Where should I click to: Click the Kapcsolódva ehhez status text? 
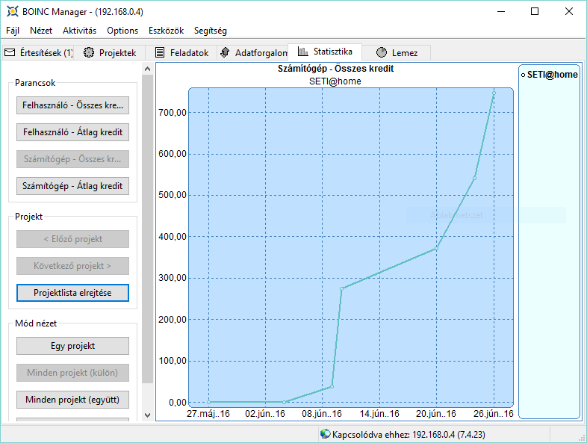click(409, 434)
